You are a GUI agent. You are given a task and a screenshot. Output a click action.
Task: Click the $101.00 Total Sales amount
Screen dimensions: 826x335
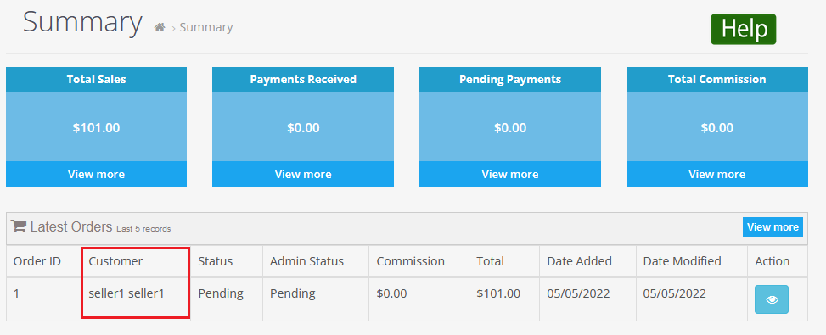(x=97, y=128)
